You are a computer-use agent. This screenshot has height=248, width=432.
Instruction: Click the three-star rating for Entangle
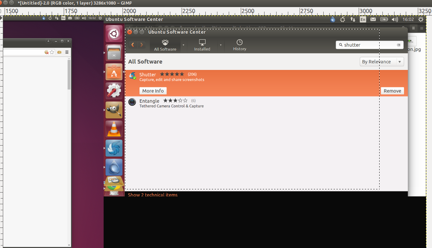(175, 101)
